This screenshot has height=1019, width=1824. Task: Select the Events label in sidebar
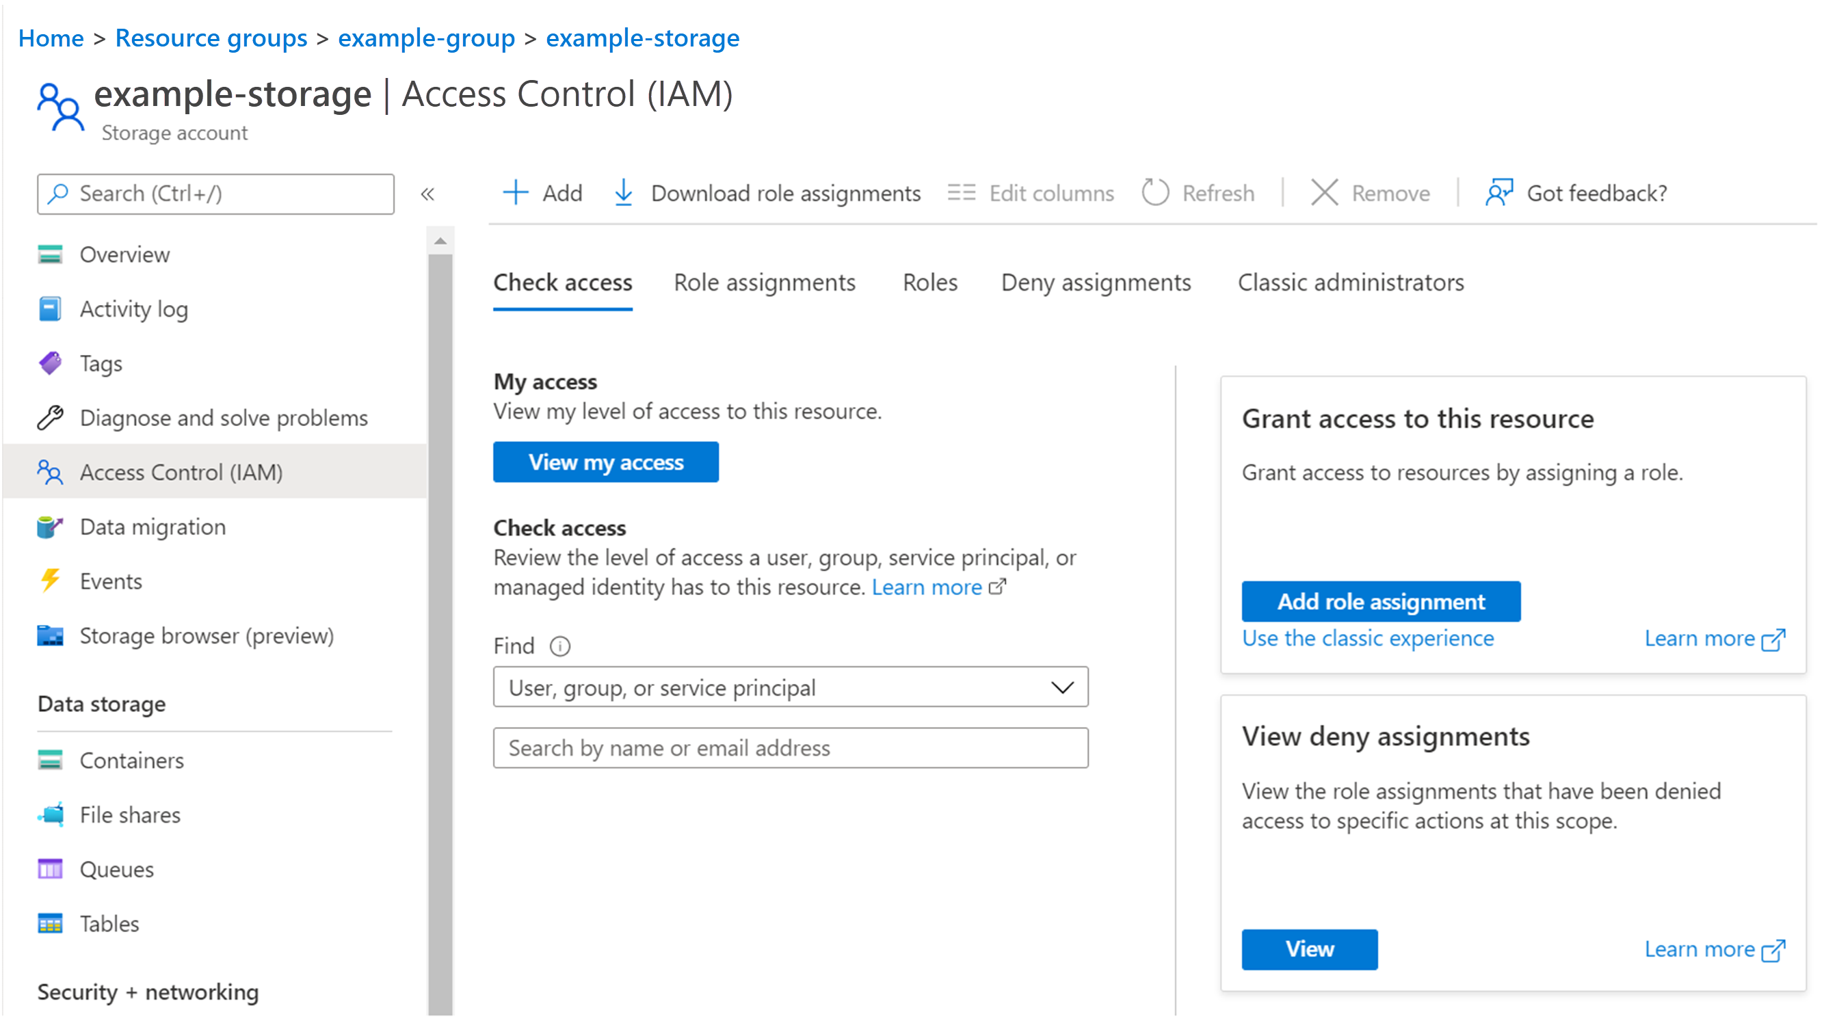pyautogui.click(x=111, y=582)
